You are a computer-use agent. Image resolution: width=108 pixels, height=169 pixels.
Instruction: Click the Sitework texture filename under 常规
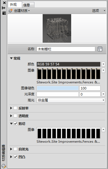[x=68, y=82]
